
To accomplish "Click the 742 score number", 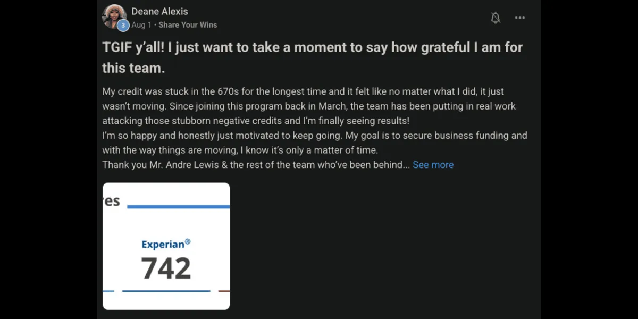I will coord(166,268).
